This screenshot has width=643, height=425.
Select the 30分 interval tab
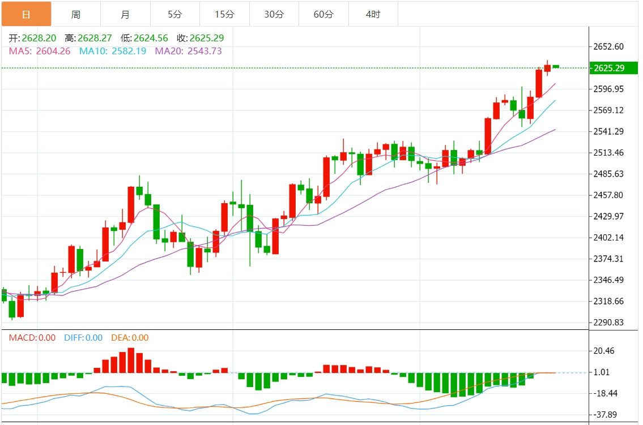pyautogui.click(x=274, y=14)
